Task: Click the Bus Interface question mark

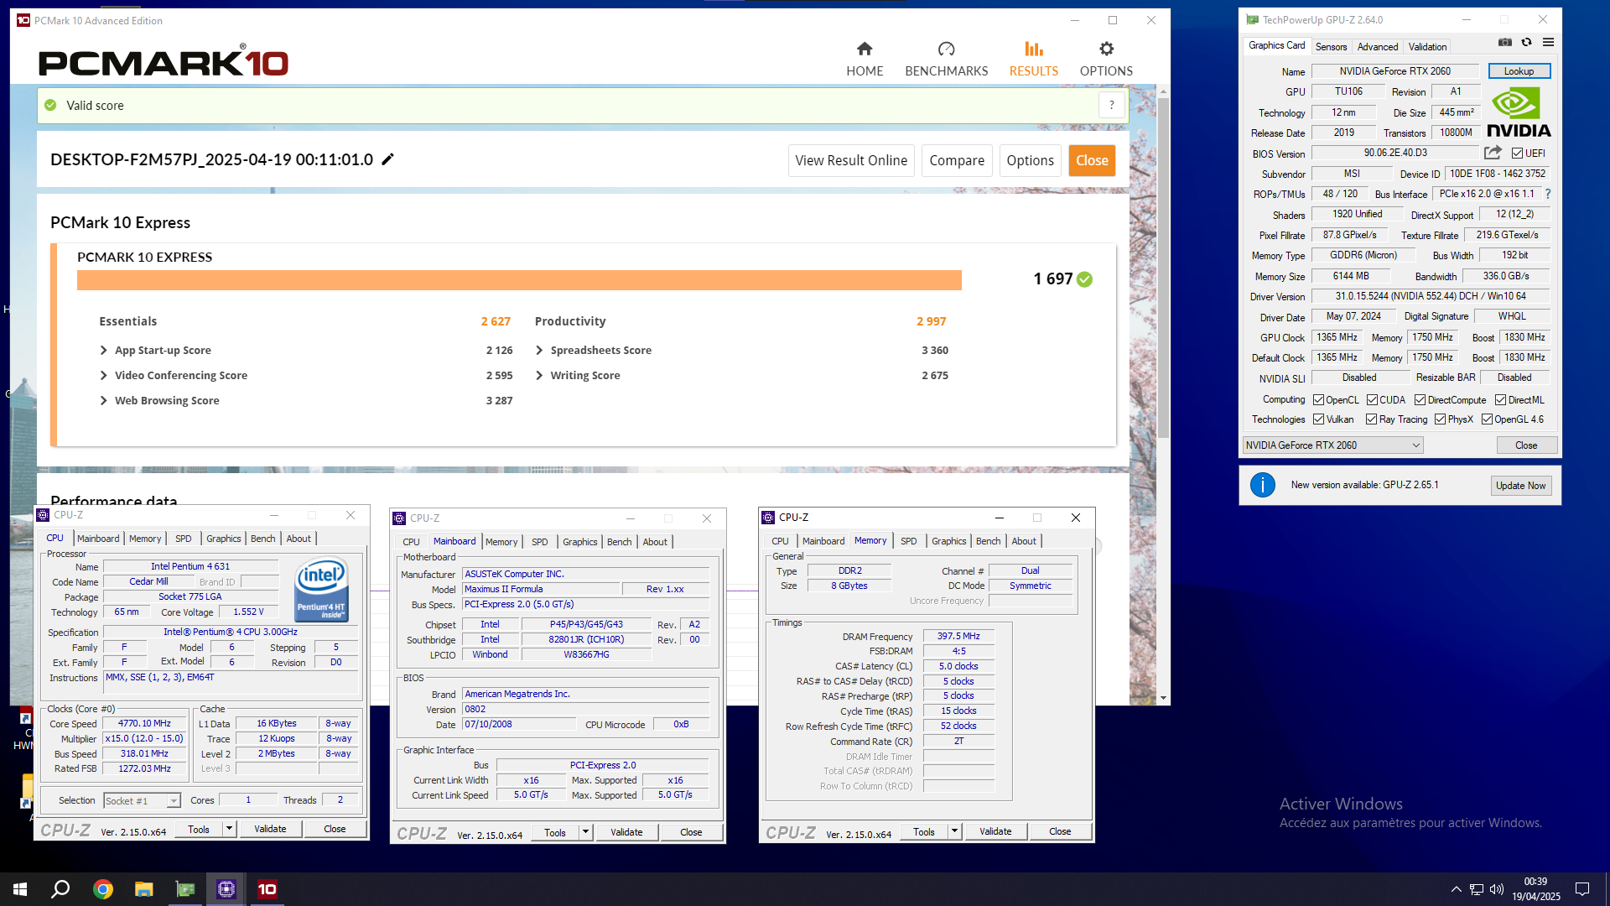Action: click(x=1547, y=194)
